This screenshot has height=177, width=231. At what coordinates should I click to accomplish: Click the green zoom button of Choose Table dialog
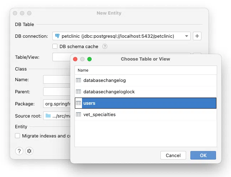[89, 59]
